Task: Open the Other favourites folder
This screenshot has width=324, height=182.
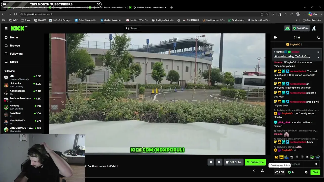Action: [312, 20]
